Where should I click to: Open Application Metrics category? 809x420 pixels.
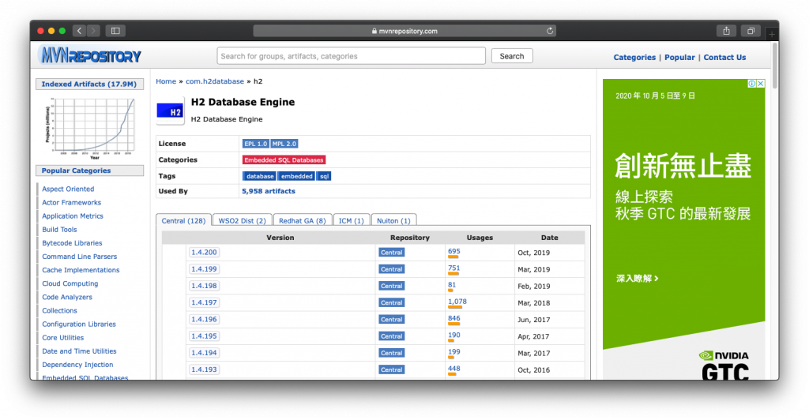(73, 216)
